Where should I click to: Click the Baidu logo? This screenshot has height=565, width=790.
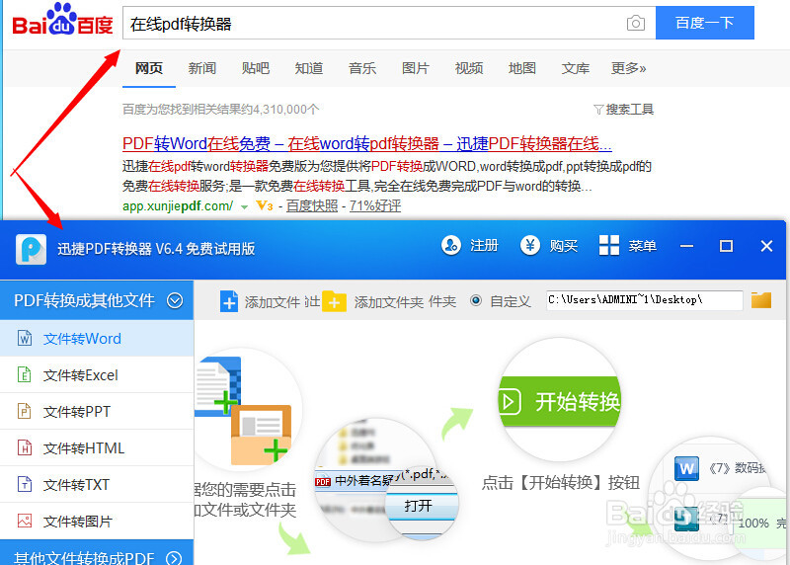pyautogui.click(x=62, y=20)
